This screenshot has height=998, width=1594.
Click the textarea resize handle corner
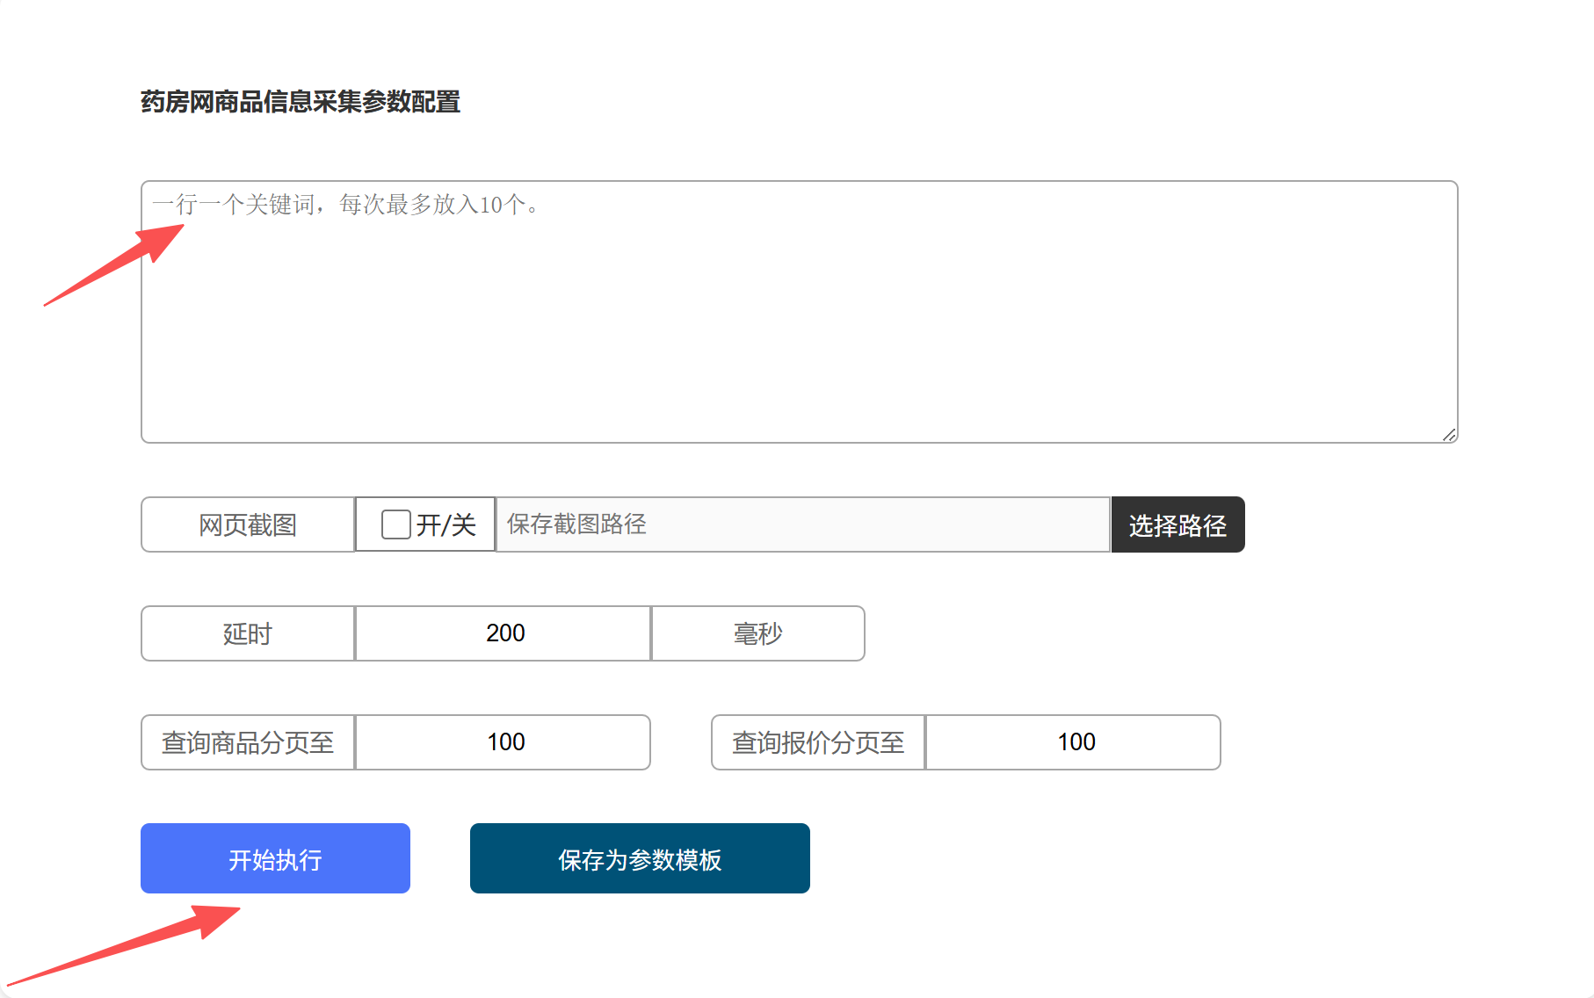1449,435
